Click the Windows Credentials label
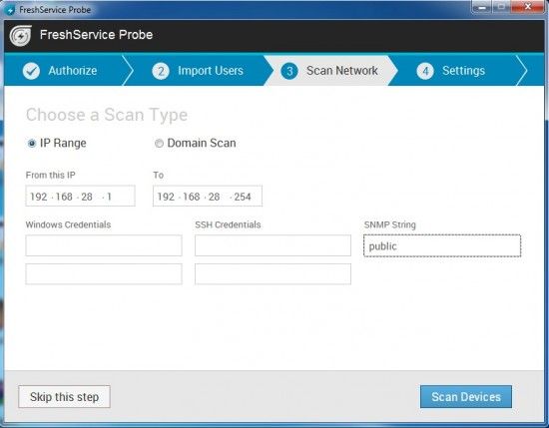The image size is (549, 428). [68, 224]
